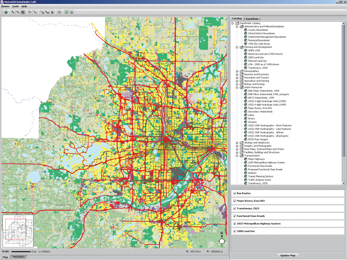
Task: Switch to the Gazetteer tab
Action: click(252, 19)
